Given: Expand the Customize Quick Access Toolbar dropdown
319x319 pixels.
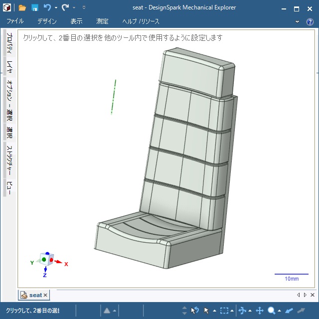Looking at the screenshot, I should click(84, 8).
